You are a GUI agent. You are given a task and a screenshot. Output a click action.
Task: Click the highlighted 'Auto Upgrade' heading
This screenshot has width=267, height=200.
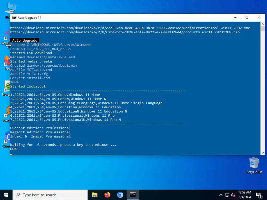pos(25,40)
